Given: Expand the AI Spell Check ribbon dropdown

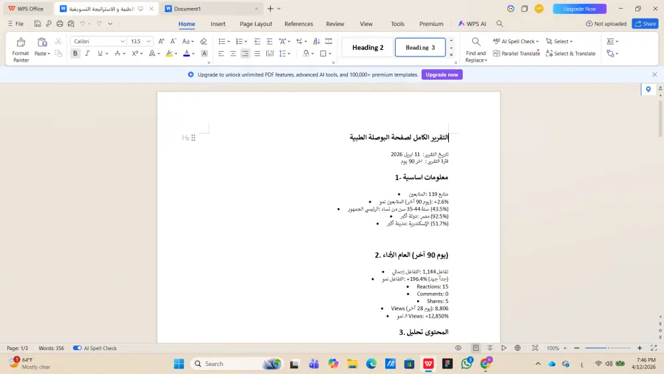Looking at the screenshot, I should click(x=537, y=41).
